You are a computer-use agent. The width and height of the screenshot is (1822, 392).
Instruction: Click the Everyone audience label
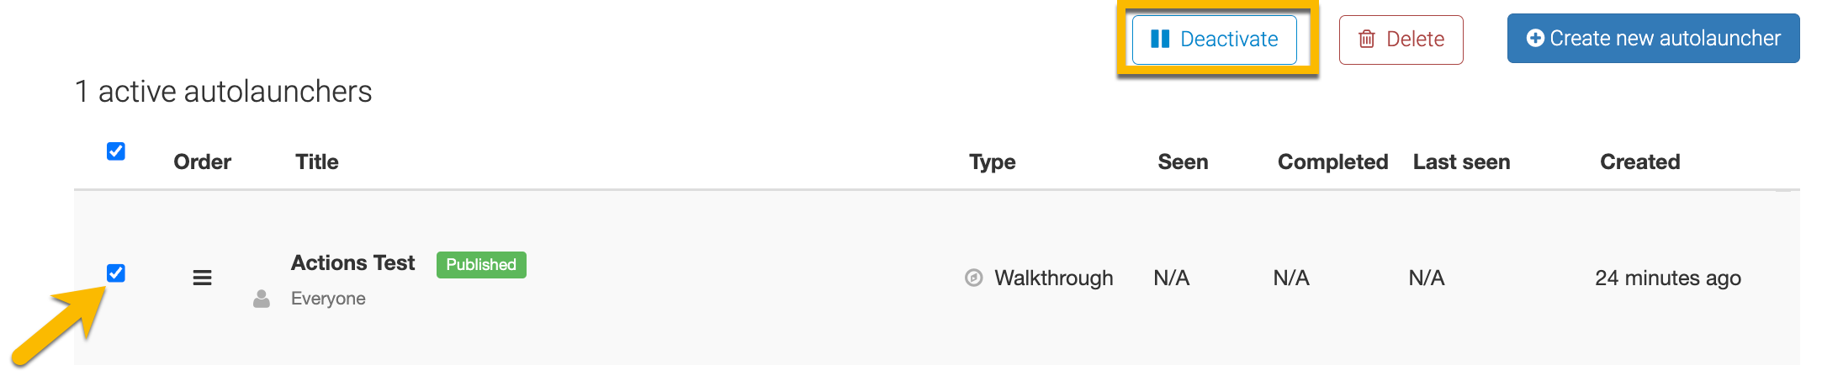(328, 299)
